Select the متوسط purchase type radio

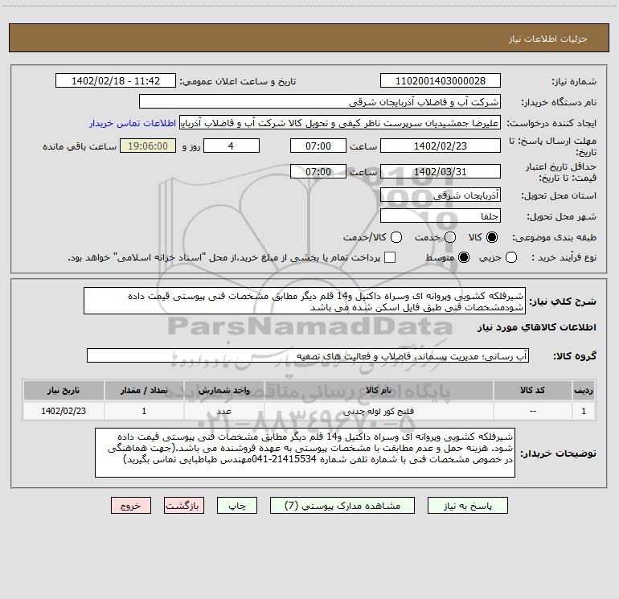[464, 257]
